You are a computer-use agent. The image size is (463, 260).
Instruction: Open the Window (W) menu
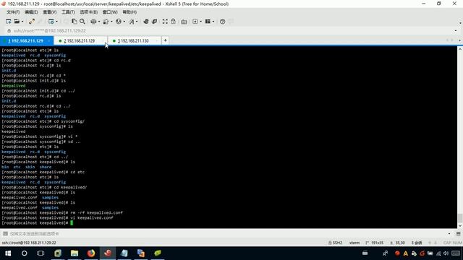pyautogui.click(x=110, y=12)
